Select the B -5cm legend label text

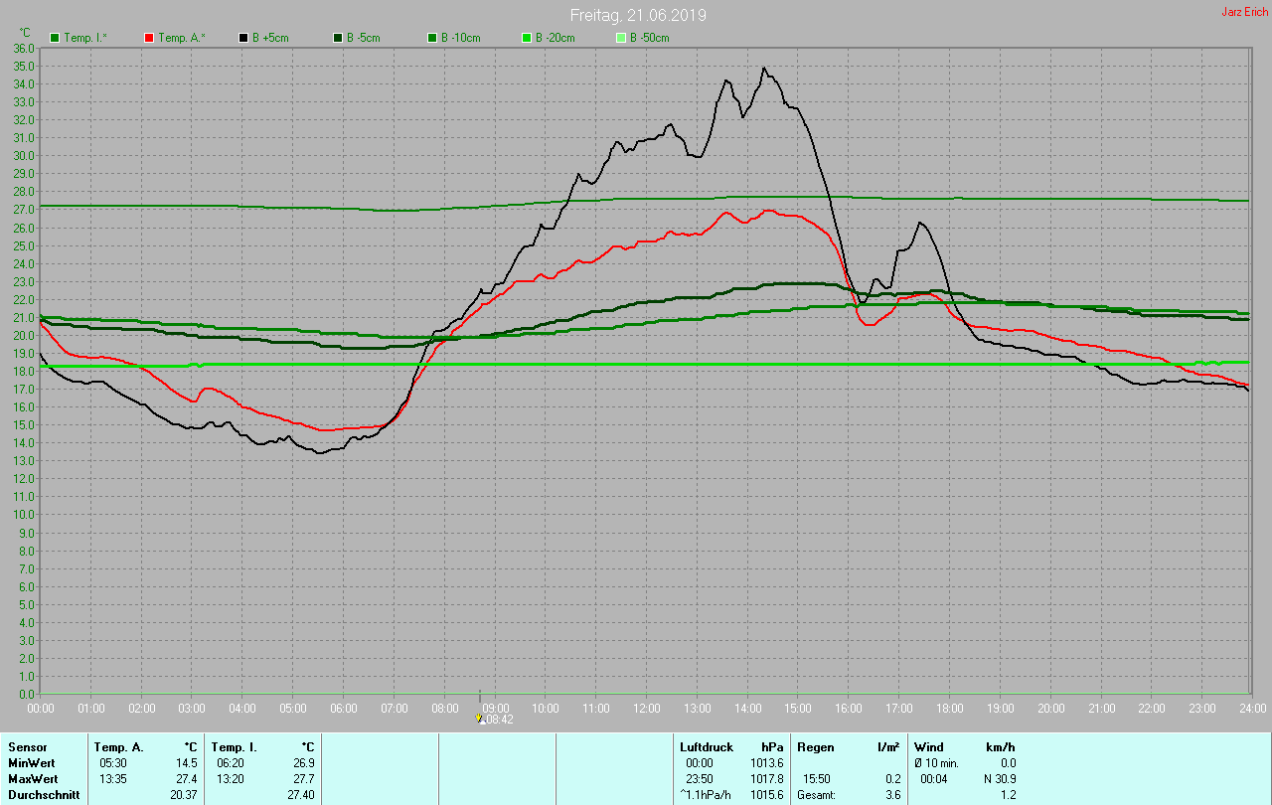[x=363, y=38]
